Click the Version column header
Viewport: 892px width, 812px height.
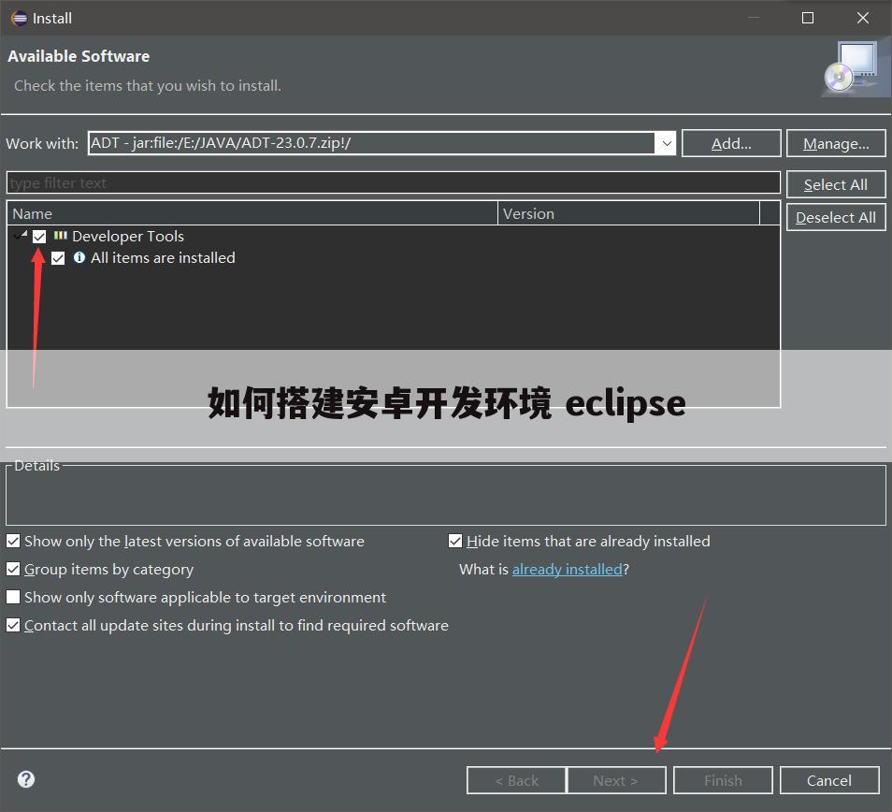pos(628,213)
